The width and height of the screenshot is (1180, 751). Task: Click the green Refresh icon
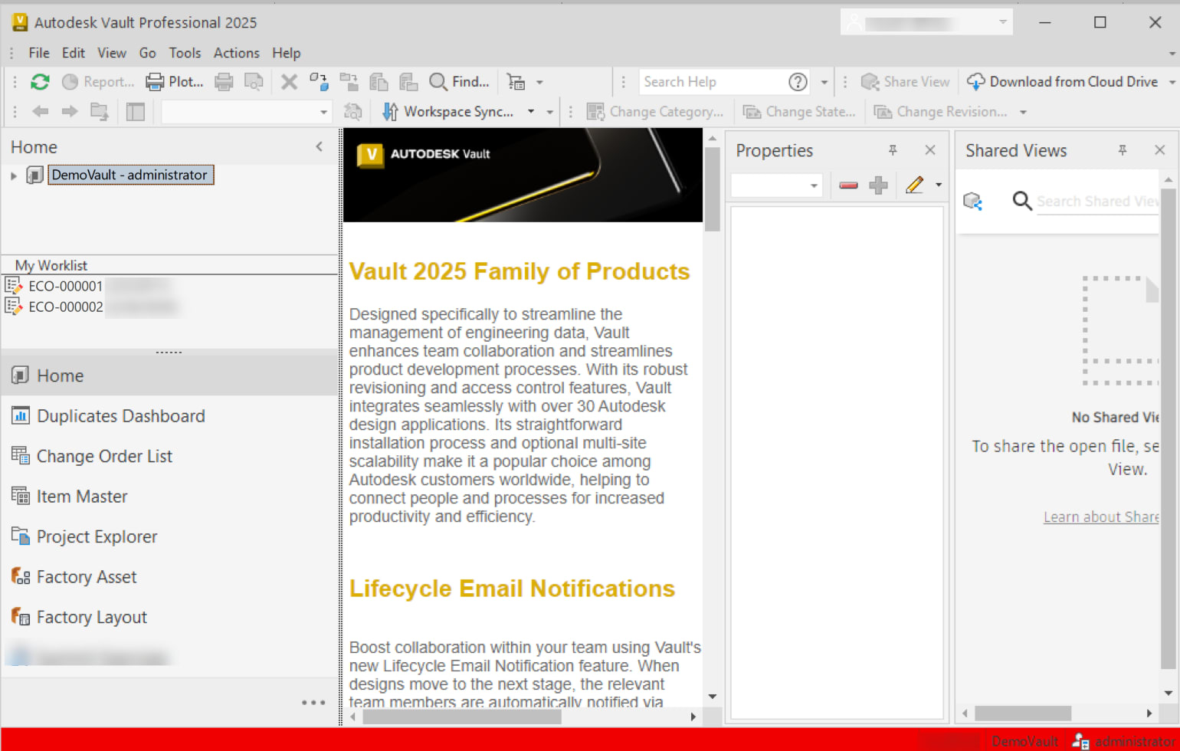point(40,82)
